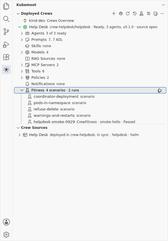Click the Kubemoot panel title
Image resolution: width=168 pixels, height=241 pixels.
coord(26,5)
